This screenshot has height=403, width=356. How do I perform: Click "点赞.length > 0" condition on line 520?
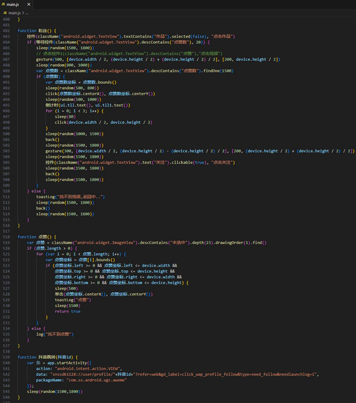pyautogui.click(x=54, y=249)
